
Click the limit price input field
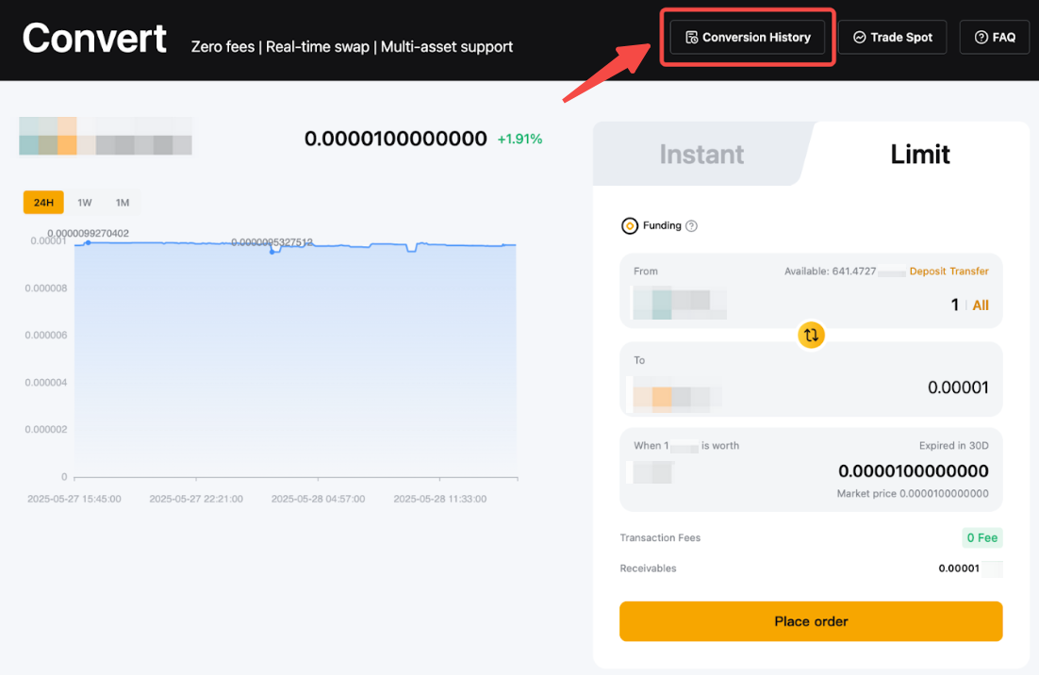tap(913, 471)
